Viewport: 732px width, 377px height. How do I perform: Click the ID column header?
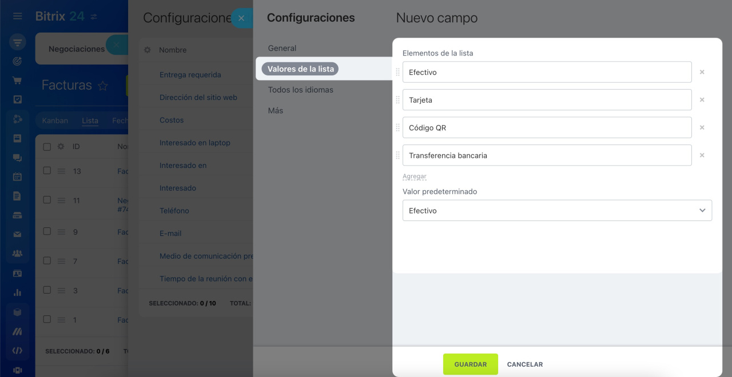[76, 147]
